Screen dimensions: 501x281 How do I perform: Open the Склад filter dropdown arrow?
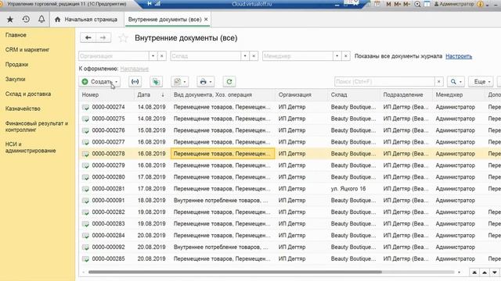point(245,56)
